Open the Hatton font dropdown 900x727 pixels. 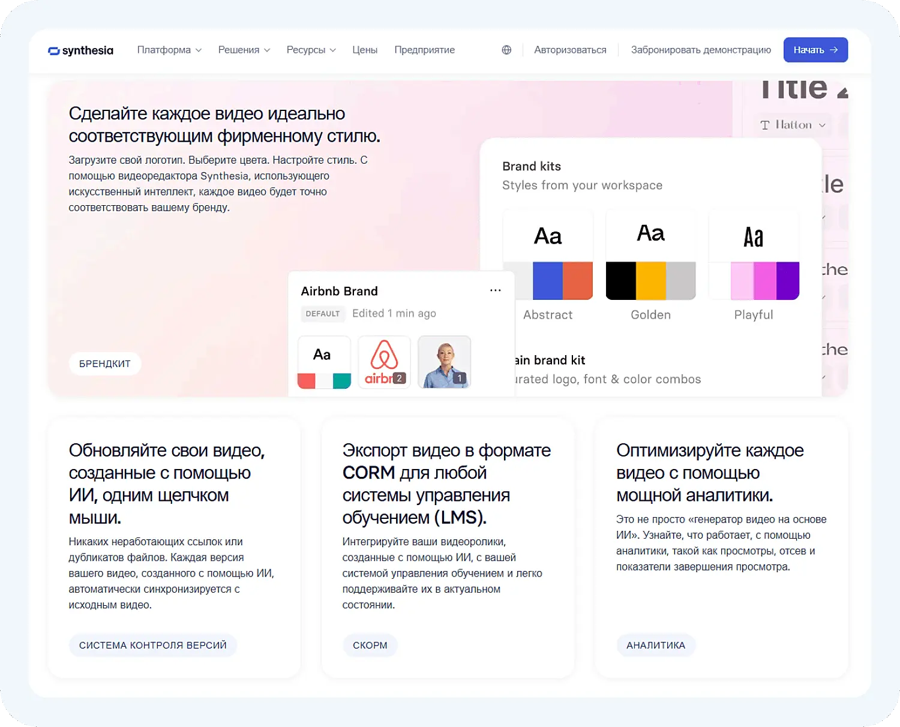coord(793,125)
